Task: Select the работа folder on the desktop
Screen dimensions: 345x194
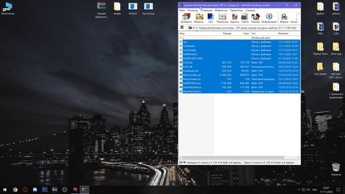Action: tap(336, 9)
